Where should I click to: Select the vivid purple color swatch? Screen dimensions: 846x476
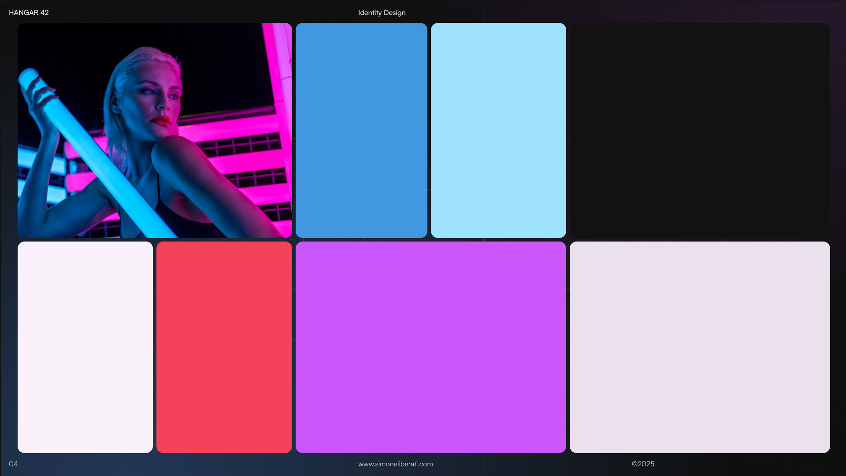[431, 347]
